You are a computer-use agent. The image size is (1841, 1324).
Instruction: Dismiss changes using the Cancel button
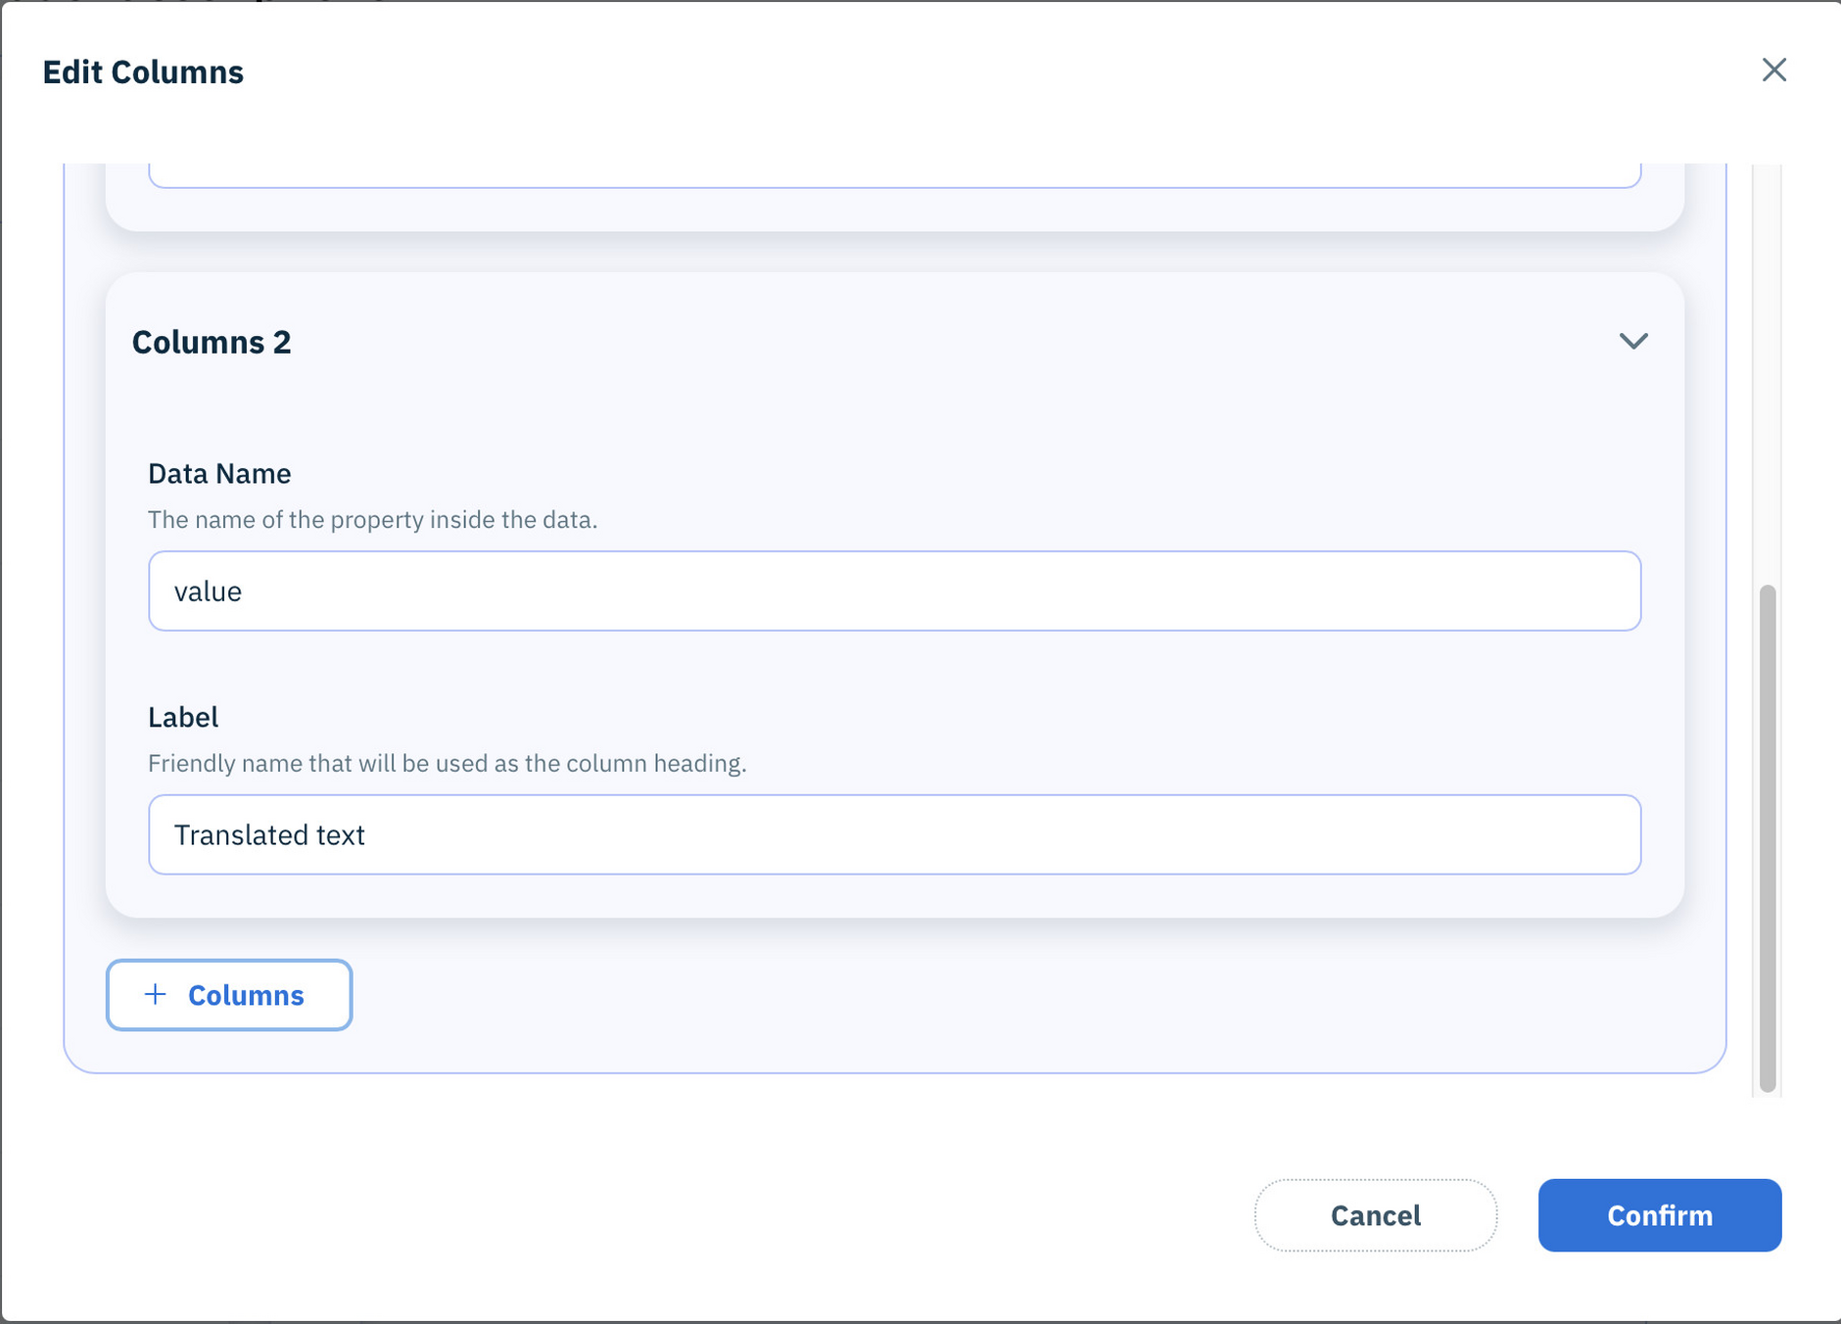click(1375, 1215)
